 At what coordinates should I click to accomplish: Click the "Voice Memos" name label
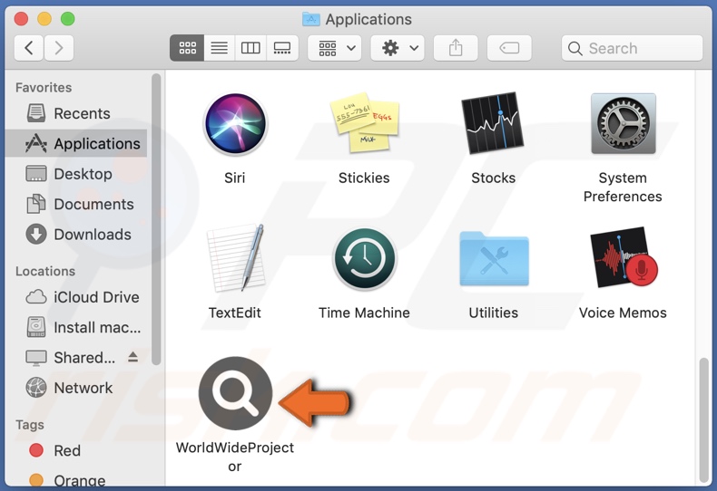(623, 313)
